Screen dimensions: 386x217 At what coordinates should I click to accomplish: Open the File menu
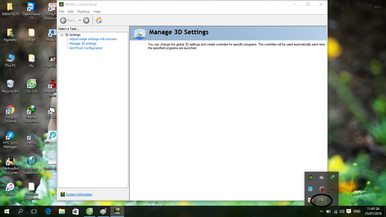point(61,12)
